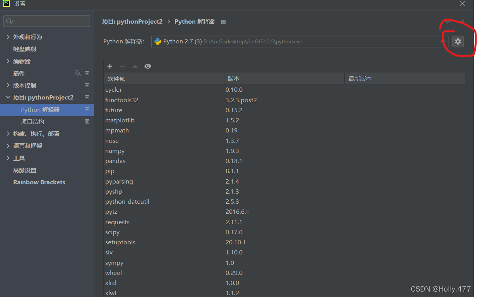Click the search magnifier icon in settings

click(x=9, y=21)
